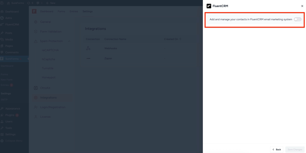This screenshot has width=306, height=153.
Task: Click the Spam Protection warning icon
Action: [36, 41]
